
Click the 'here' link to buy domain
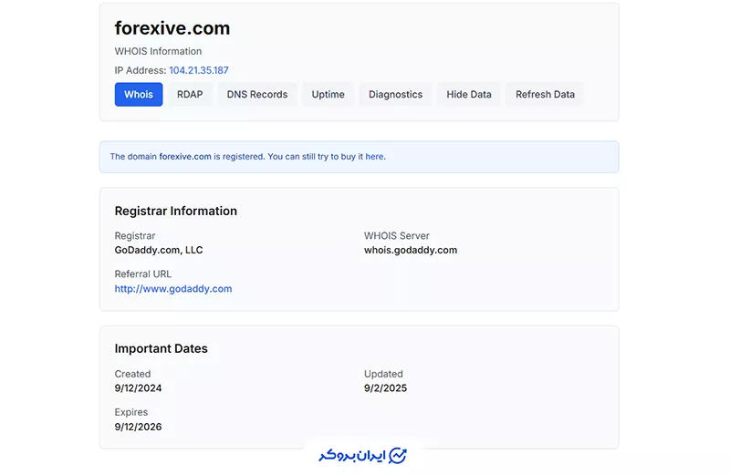pyautogui.click(x=374, y=157)
